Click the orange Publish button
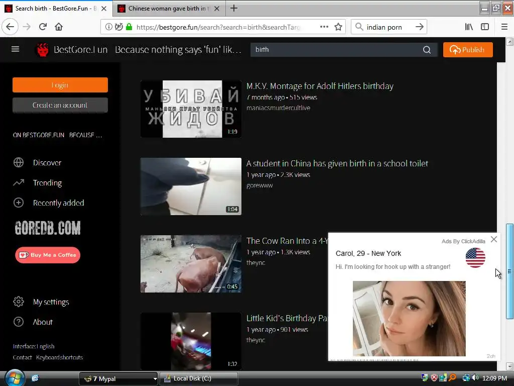This screenshot has width=514, height=386. click(x=468, y=50)
